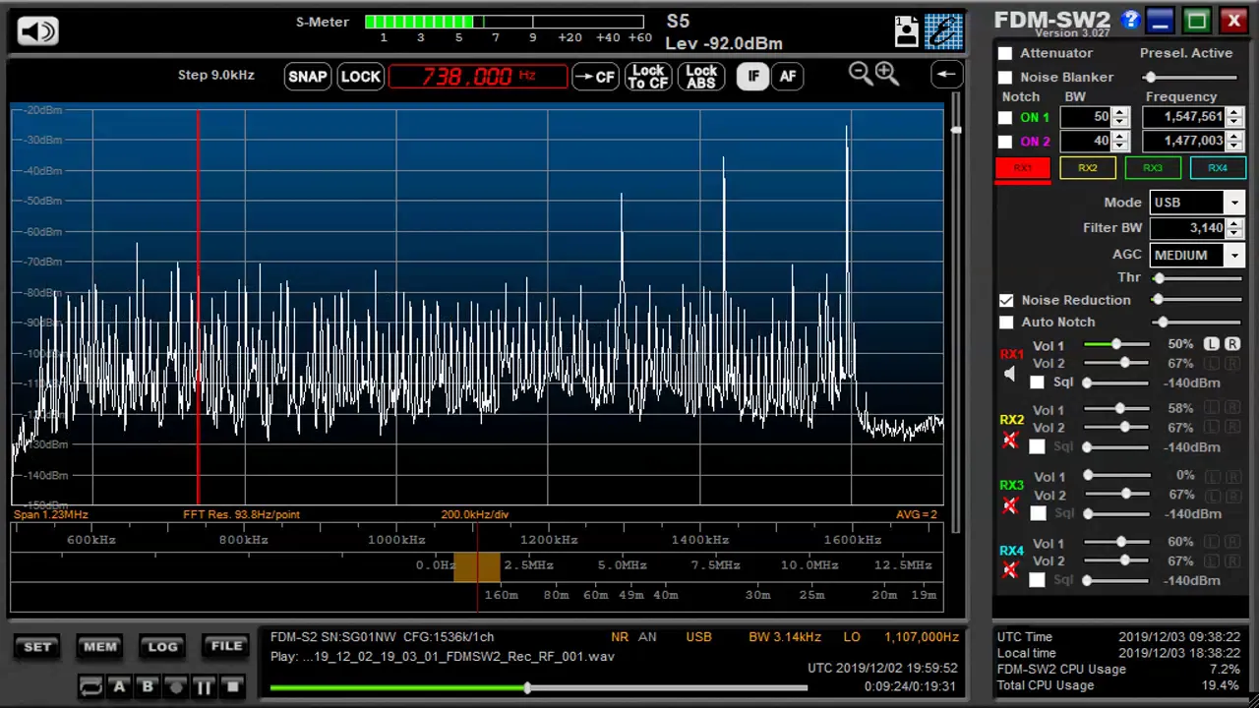This screenshot has height=708, width=1259.
Task: Enable Notch ON 1 checkbox
Action: tap(1004, 118)
